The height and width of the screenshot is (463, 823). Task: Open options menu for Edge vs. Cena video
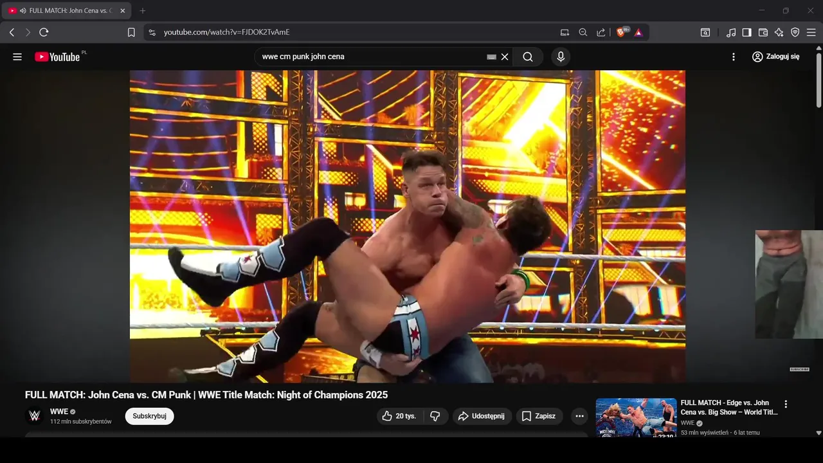(x=785, y=404)
